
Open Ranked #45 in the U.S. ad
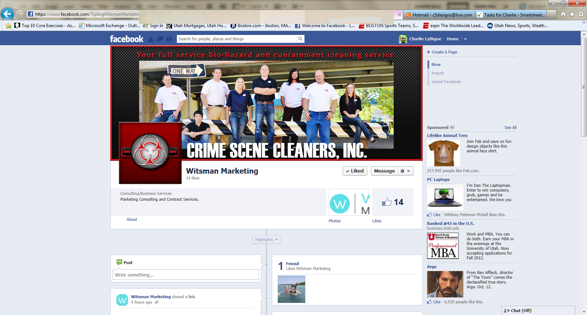[x=450, y=223]
